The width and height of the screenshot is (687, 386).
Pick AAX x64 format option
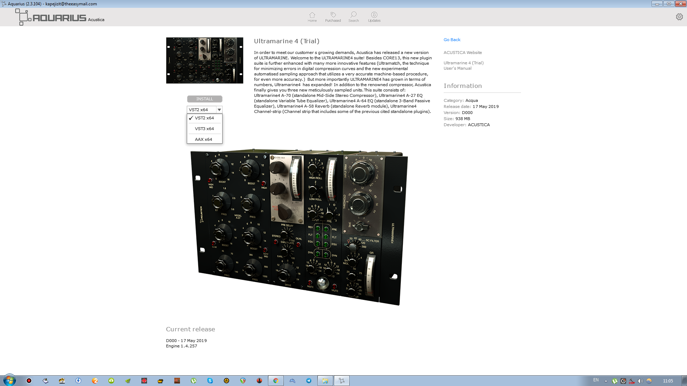click(x=204, y=139)
